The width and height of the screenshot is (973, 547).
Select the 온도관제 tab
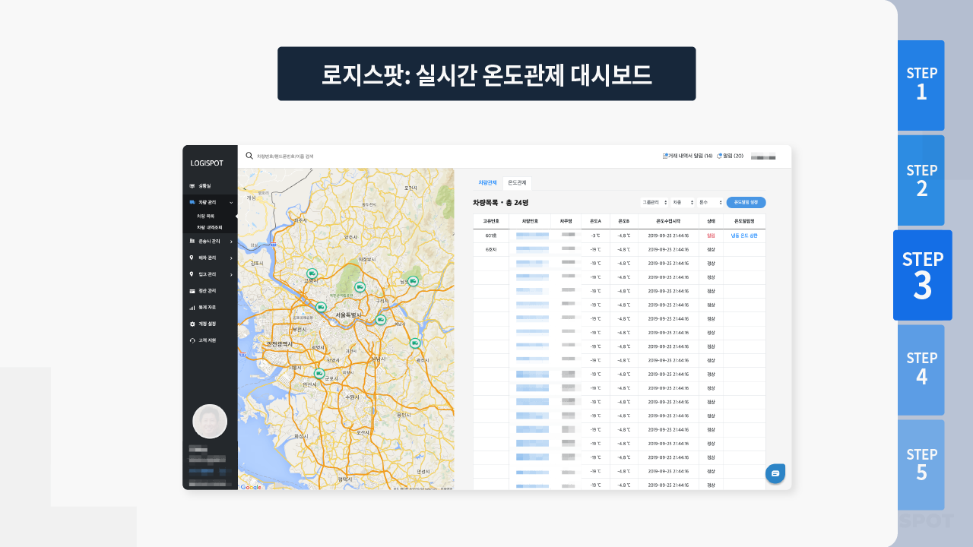[x=517, y=183]
